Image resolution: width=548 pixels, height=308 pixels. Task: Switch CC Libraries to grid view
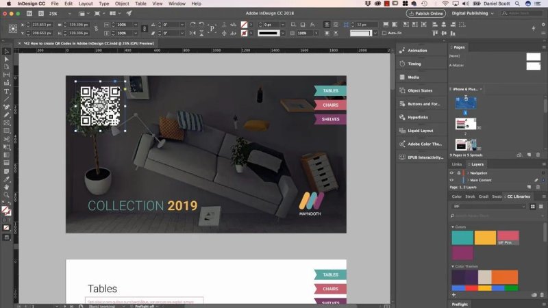pyautogui.click(x=533, y=207)
